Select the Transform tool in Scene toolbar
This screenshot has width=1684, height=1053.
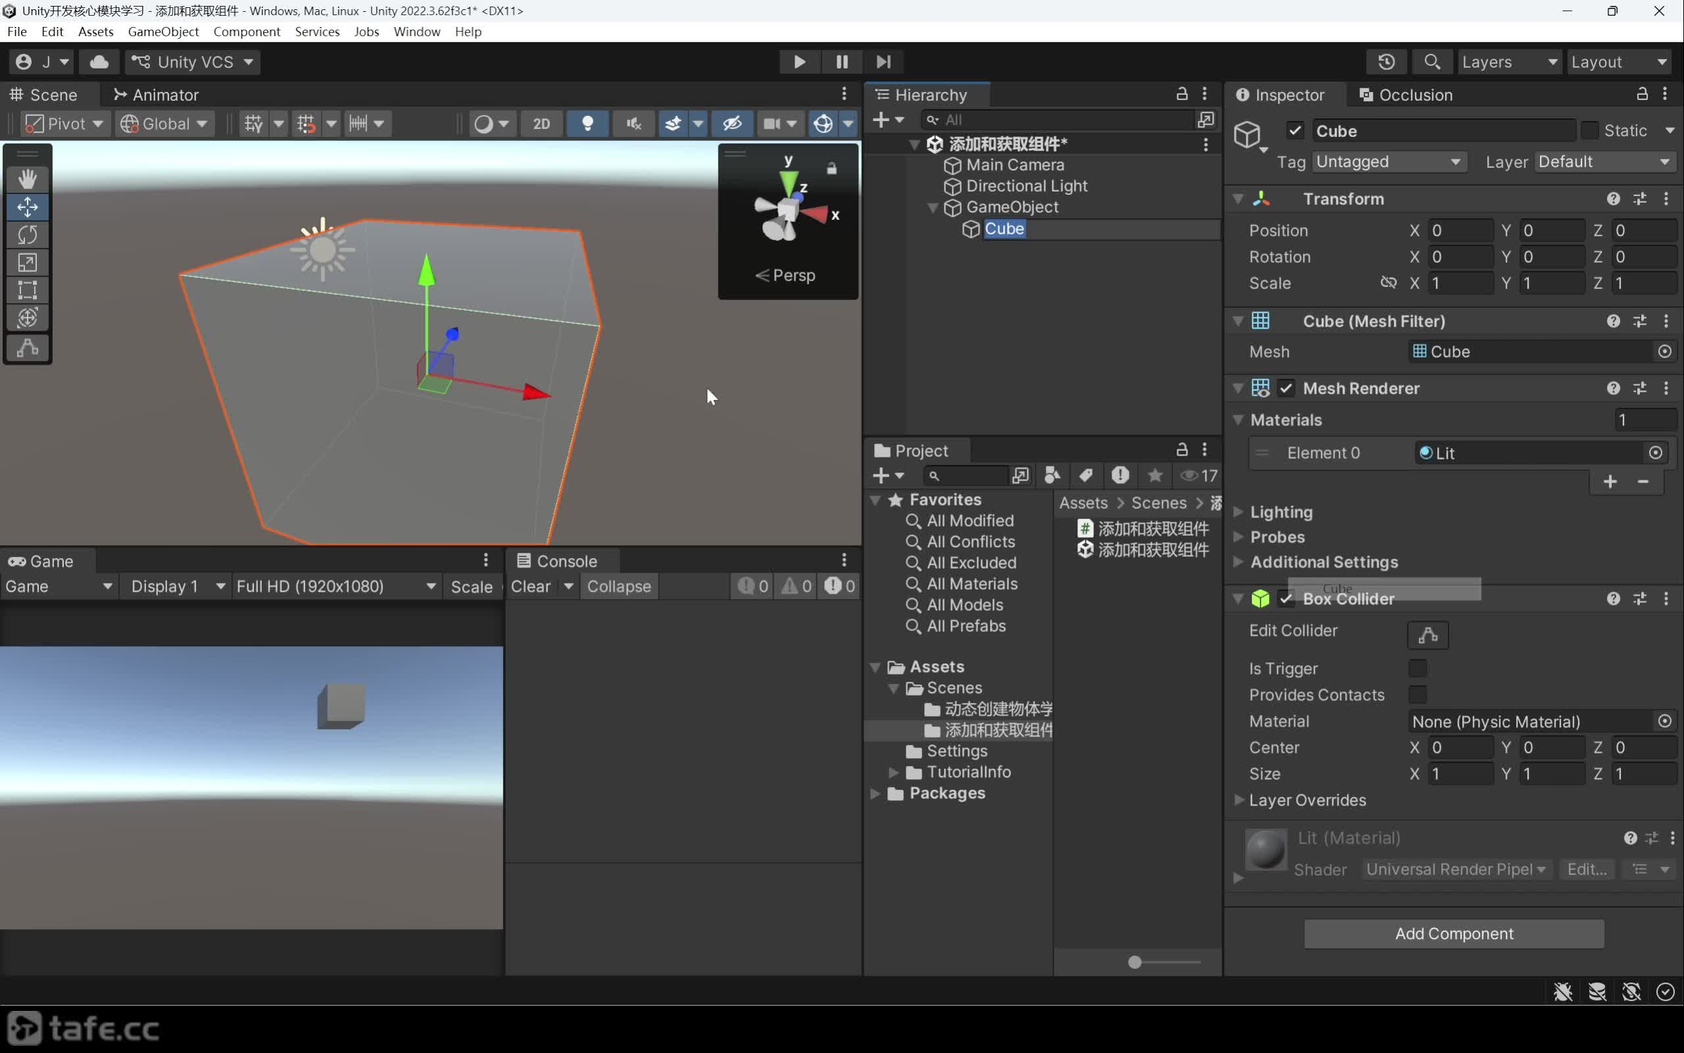click(28, 319)
